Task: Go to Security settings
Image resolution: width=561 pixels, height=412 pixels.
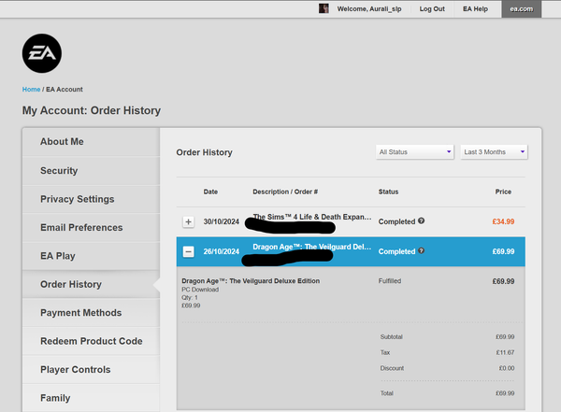Action: pos(91,171)
